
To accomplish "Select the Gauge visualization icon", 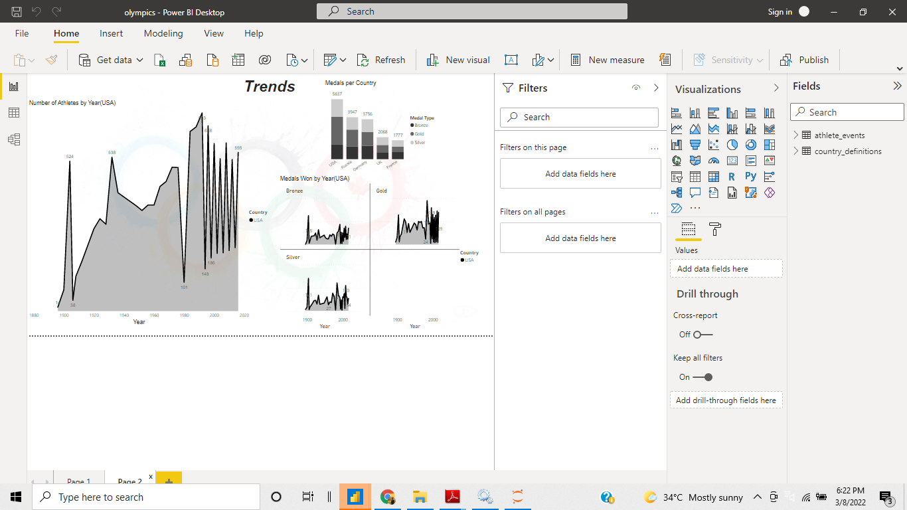I will (713, 161).
